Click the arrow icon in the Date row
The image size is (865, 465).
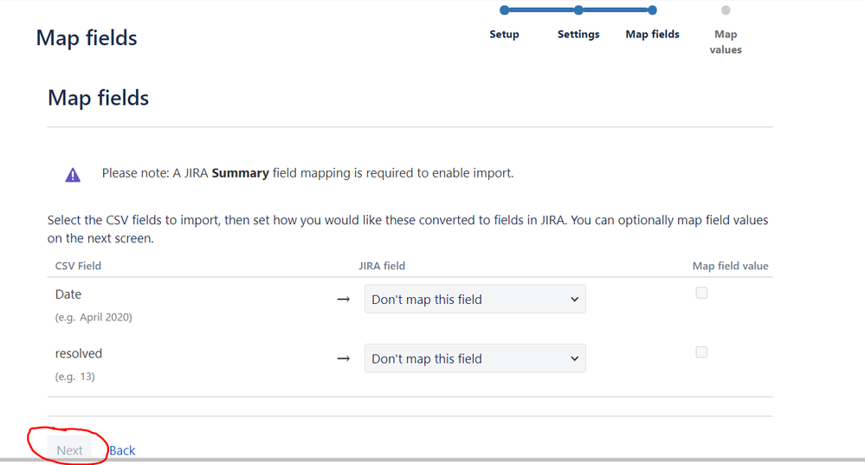(x=343, y=300)
